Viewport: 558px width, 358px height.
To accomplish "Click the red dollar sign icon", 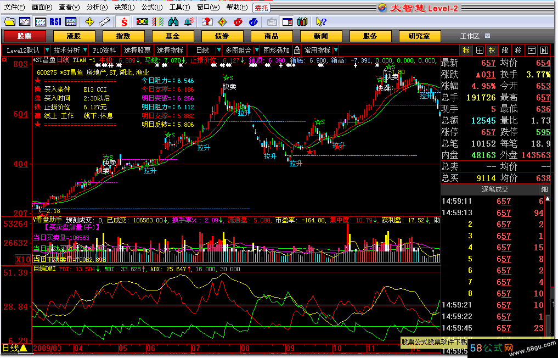I will pos(124,22).
